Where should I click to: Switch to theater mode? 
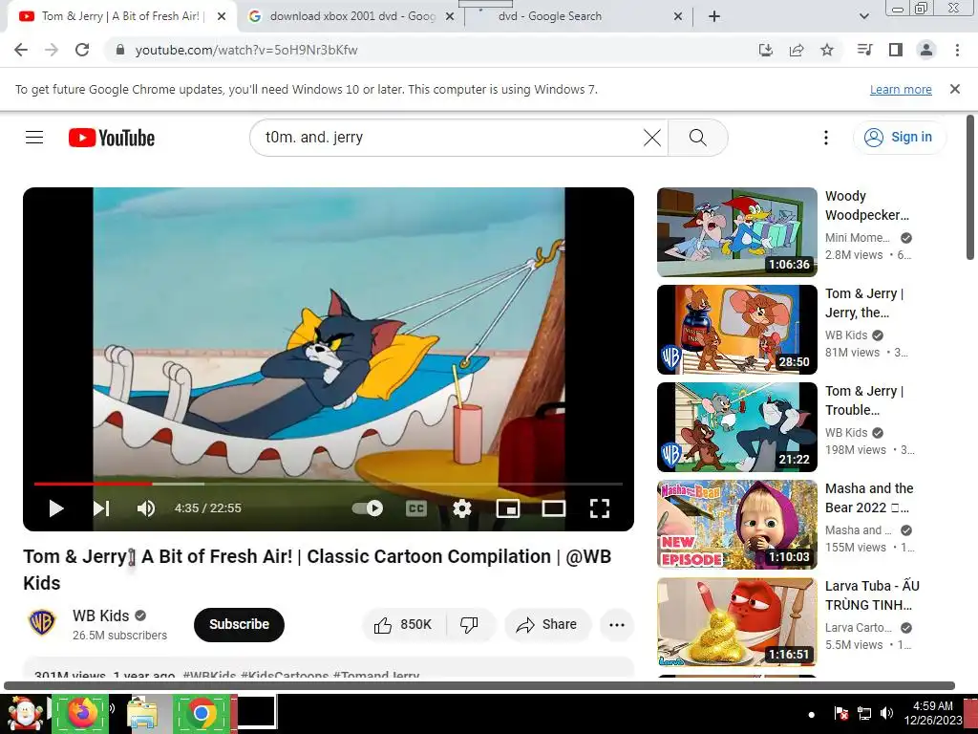point(553,508)
